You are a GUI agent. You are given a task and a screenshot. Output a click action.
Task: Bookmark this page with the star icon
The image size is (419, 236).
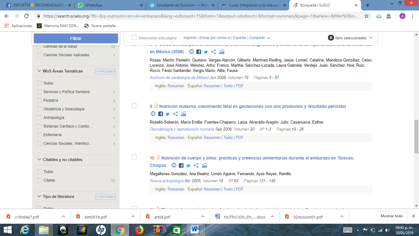pos(367,16)
